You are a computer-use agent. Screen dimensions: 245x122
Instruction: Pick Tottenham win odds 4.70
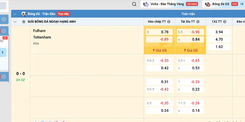219,39
